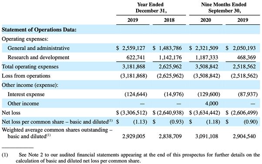Image resolution: width=262 pixels, height=164 pixels.
Task: Click the 'Interest expense' row label
Action: [x=26, y=94]
